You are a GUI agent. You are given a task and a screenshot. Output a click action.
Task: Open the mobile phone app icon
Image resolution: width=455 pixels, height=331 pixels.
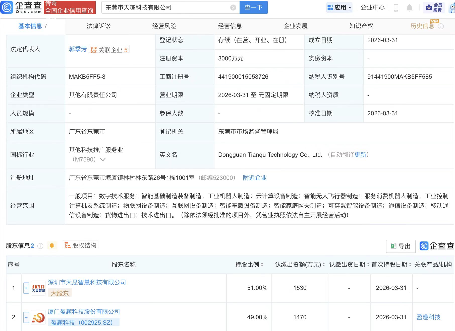point(396,8)
